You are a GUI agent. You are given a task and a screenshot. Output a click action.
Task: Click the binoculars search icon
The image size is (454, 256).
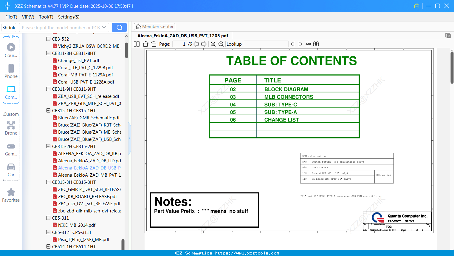tap(316, 44)
